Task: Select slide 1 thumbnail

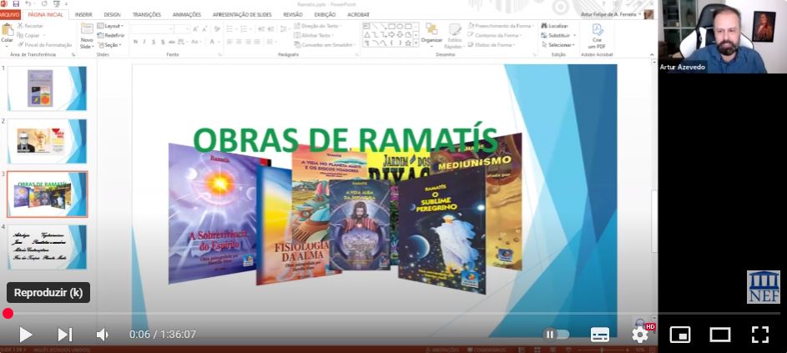Action: point(47,88)
